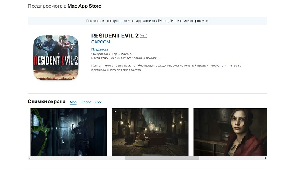Open the police station hall screenshot

point(150,132)
